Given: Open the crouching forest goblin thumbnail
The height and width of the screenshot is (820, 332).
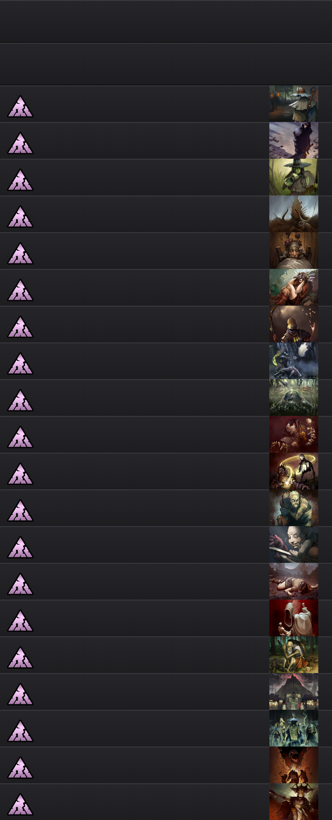Looking at the screenshot, I should point(294,655).
